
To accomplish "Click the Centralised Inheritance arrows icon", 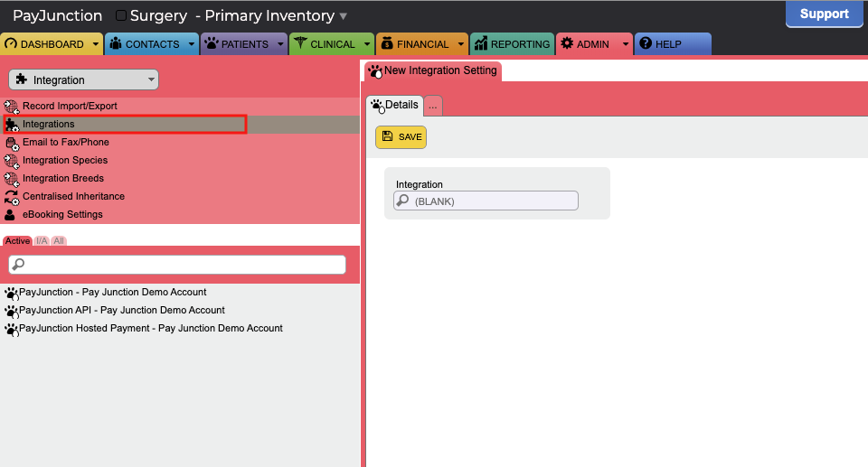I will [x=12, y=197].
